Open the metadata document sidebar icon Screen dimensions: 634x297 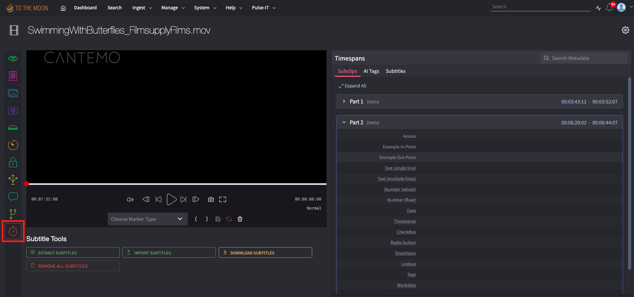coord(13,76)
